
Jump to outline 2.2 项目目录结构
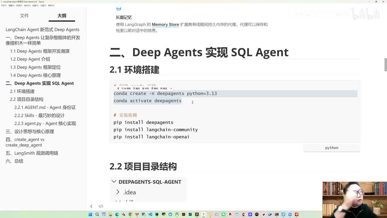(27, 99)
